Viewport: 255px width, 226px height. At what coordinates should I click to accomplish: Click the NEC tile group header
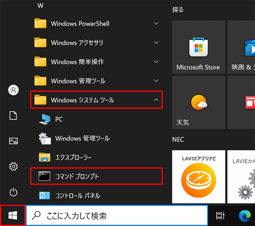178,139
